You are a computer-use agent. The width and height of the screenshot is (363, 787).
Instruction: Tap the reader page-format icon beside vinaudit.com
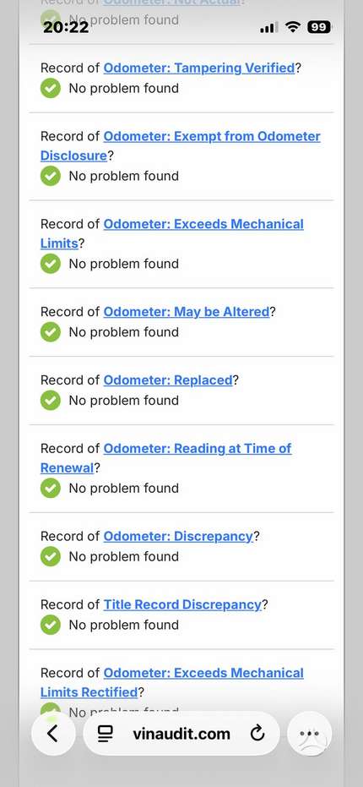[106, 734]
